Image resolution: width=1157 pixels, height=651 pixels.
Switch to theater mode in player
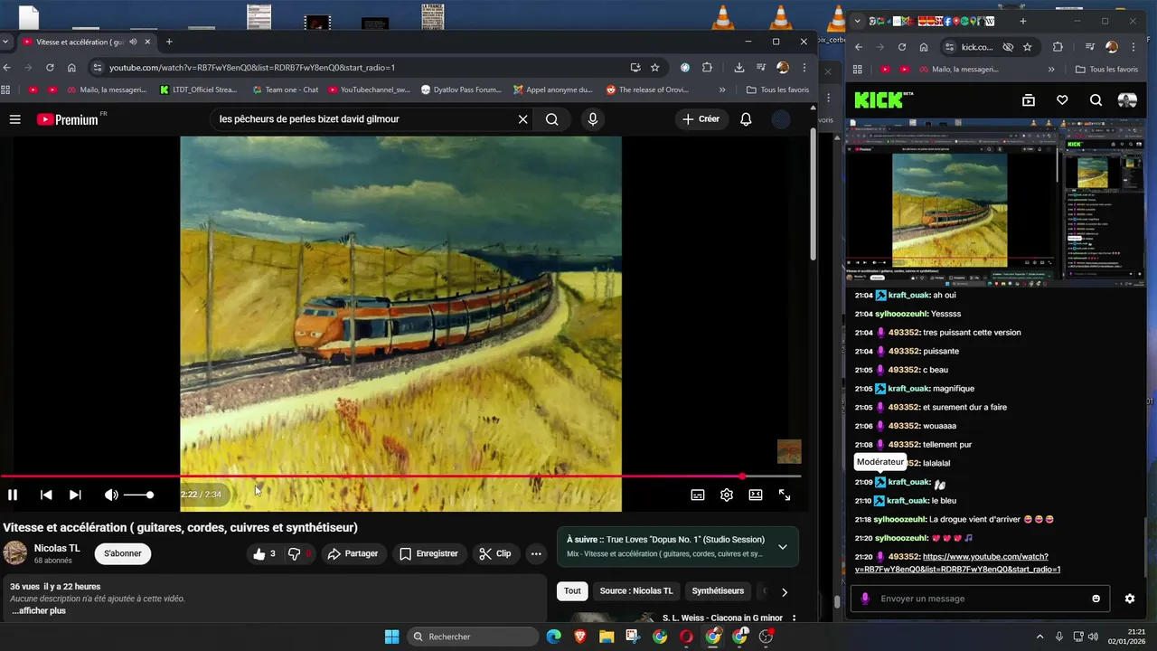756,495
